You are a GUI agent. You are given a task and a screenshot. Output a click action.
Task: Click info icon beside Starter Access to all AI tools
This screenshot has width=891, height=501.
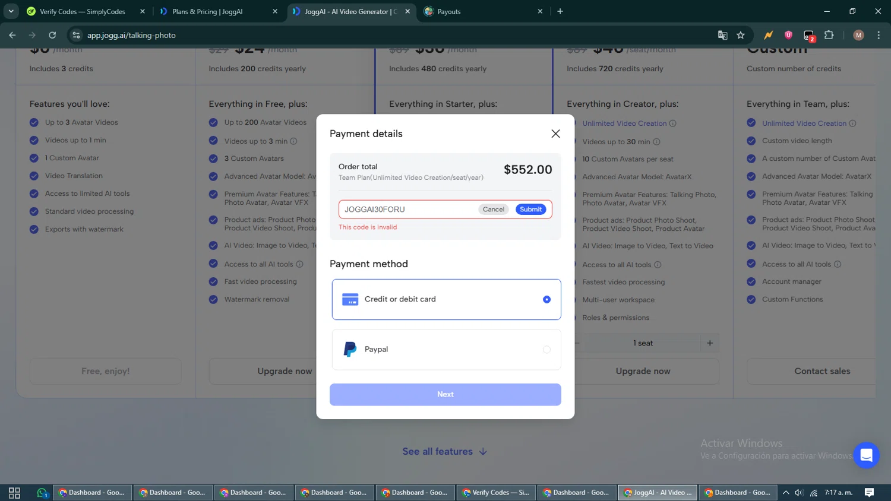point(299,264)
